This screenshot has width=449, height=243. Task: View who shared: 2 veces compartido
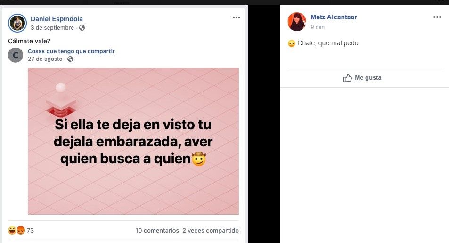point(211,230)
